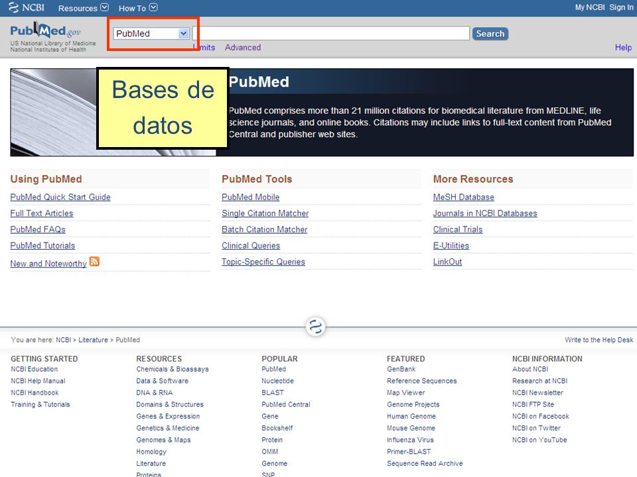
Task: Open Genetics & Medicine
Action: click(x=168, y=428)
